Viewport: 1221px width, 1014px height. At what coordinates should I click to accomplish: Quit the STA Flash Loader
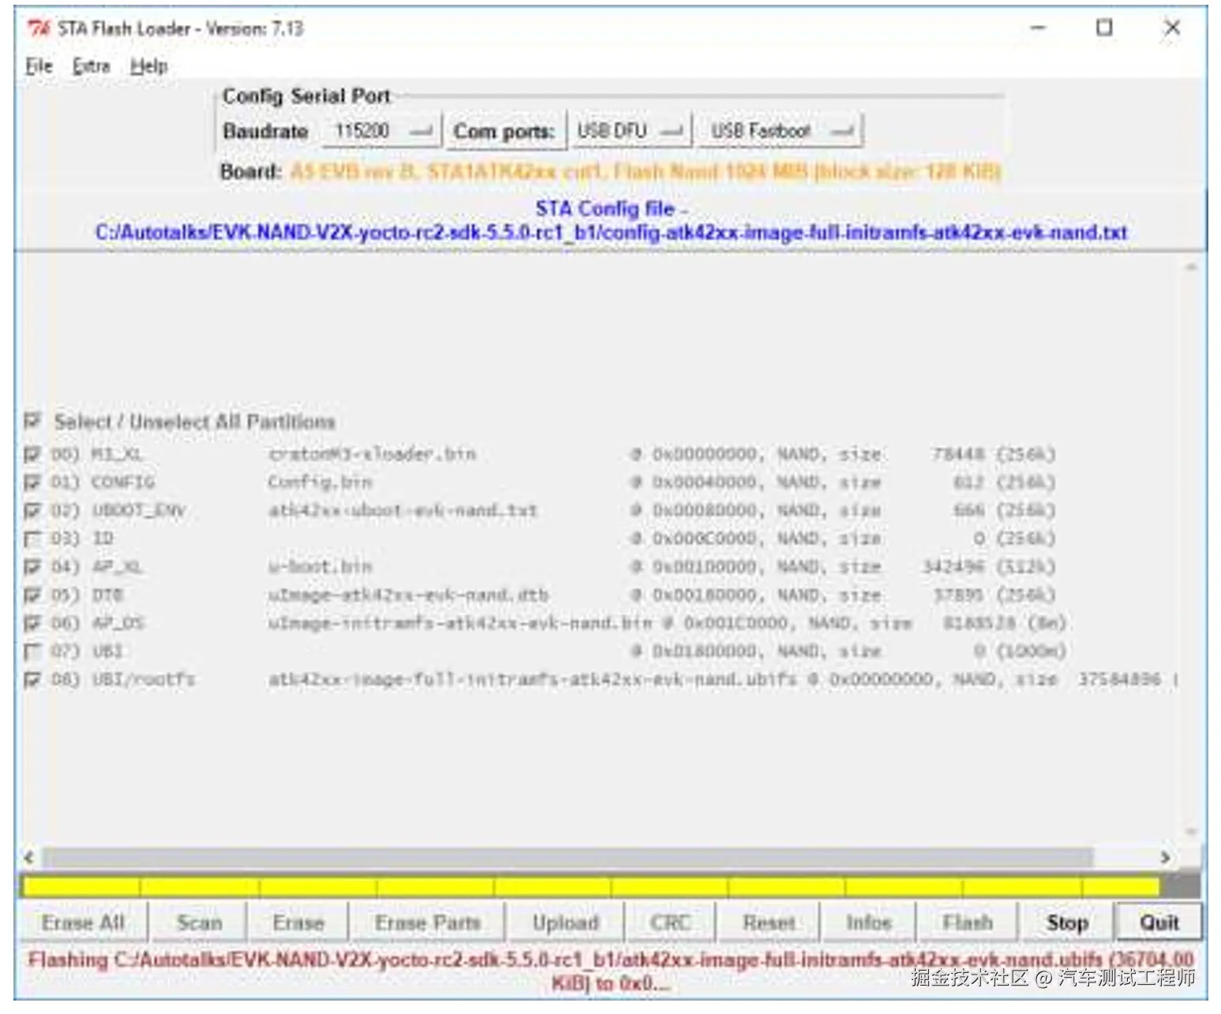point(1159,922)
